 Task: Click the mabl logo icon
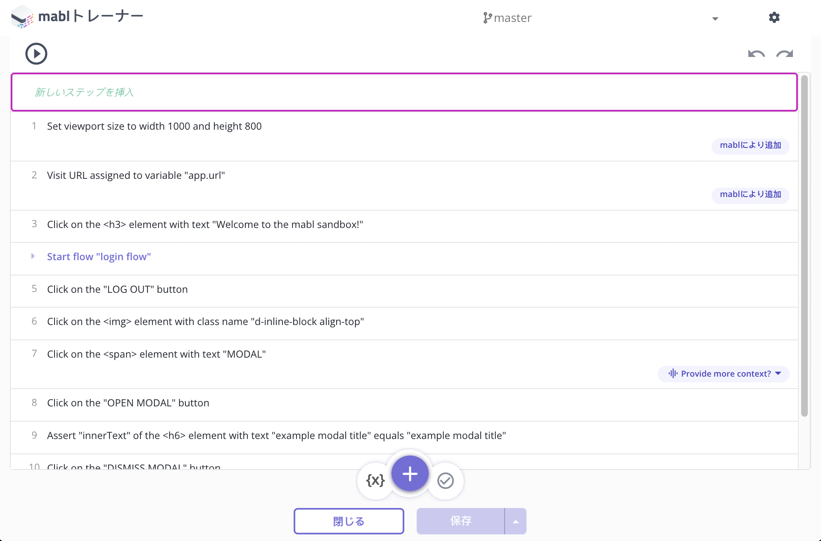(x=22, y=17)
